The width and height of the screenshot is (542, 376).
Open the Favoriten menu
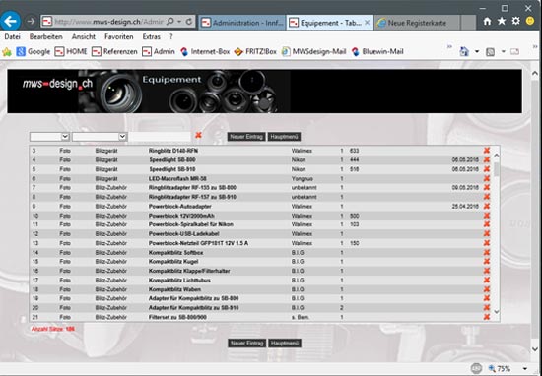coord(118,37)
